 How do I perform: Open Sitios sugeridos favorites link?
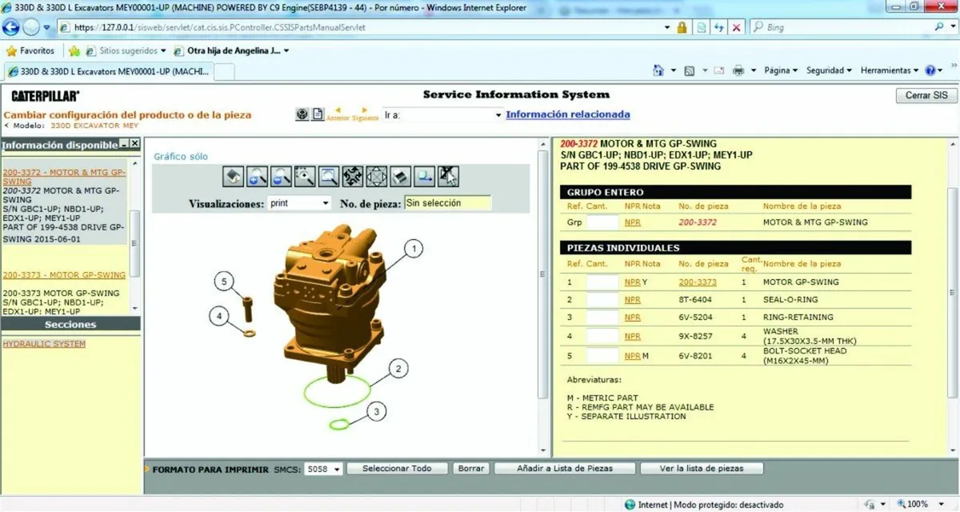pyautogui.click(x=126, y=50)
